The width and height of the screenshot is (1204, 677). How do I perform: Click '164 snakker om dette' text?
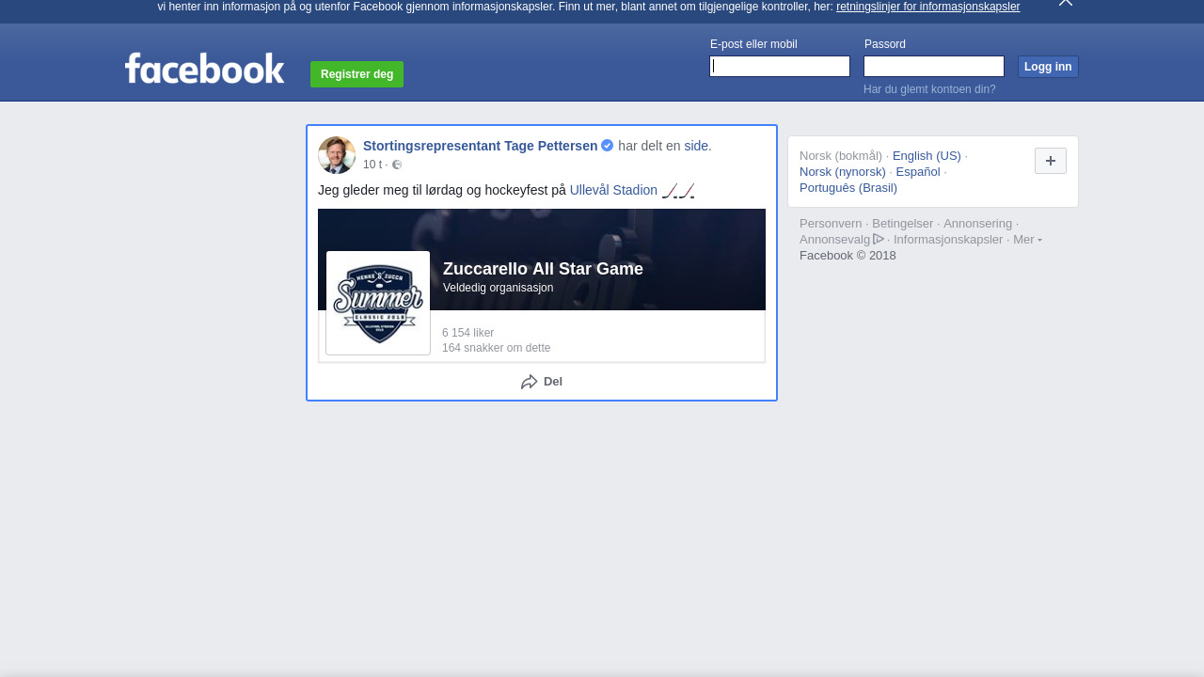496,348
